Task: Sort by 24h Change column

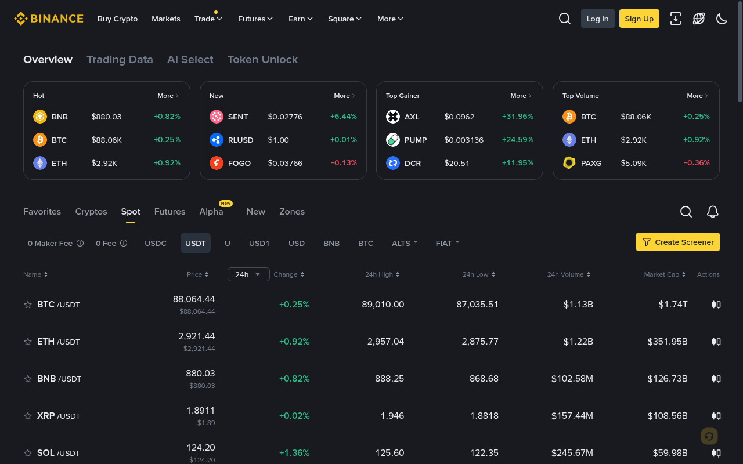Action: 288,274
